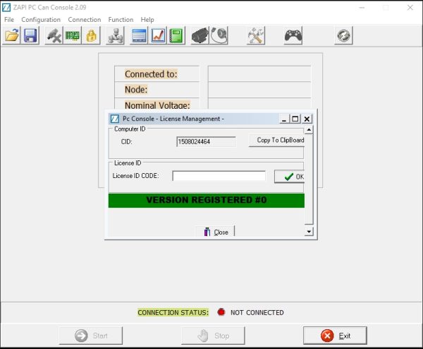Click the green notebook icon
The width and height of the screenshot is (423, 349).
click(x=176, y=35)
